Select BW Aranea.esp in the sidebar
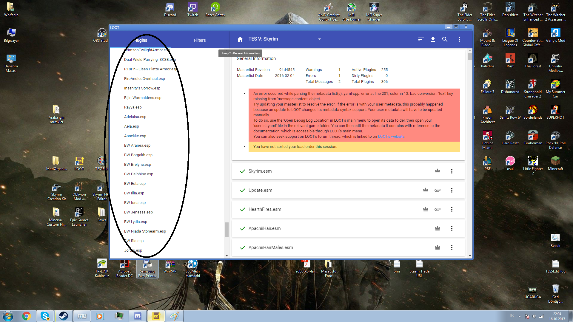 (x=137, y=145)
